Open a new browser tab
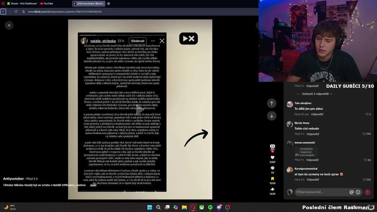The image size is (377, 212). click(x=108, y=4)
